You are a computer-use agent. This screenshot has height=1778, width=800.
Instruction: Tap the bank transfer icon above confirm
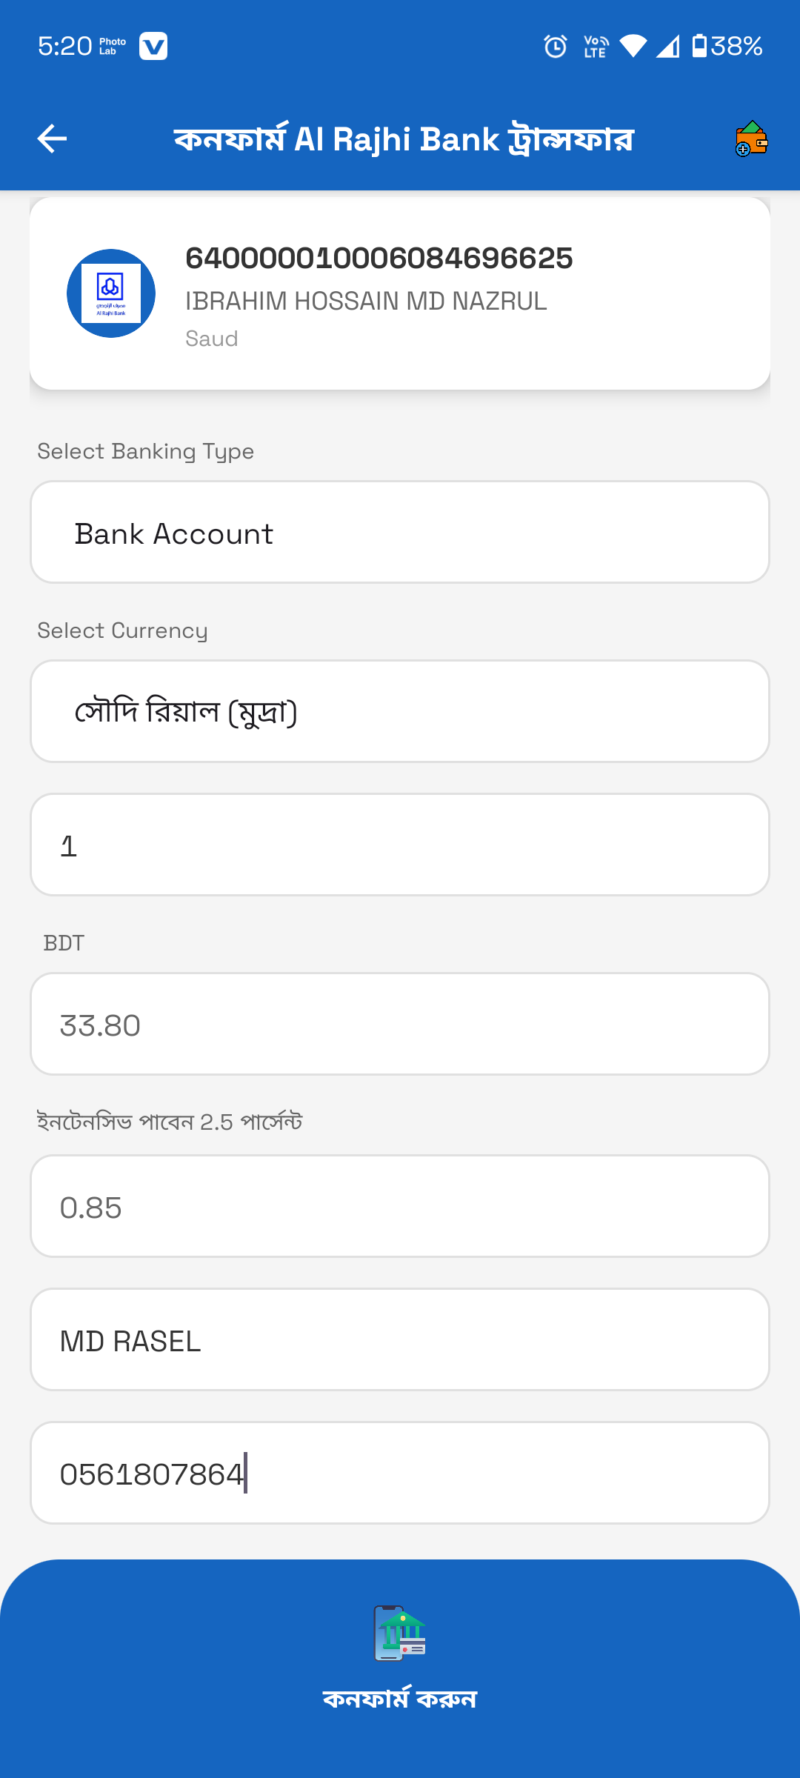click(x=400, y=1634)
